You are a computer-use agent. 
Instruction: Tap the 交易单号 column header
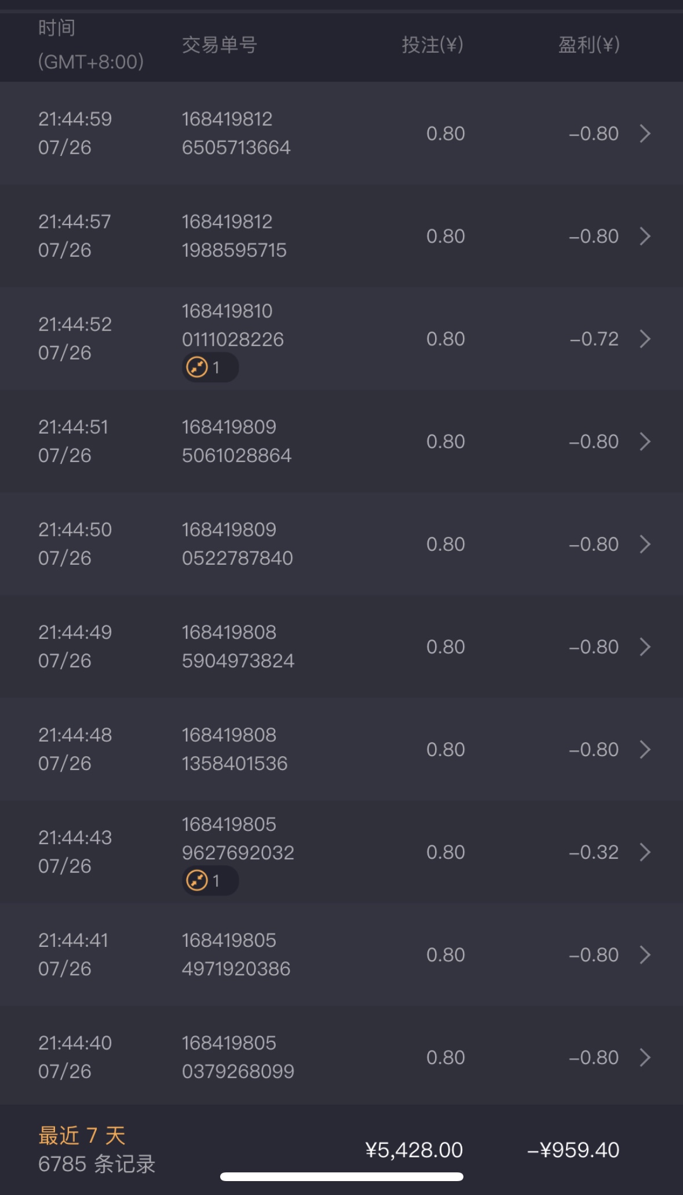(x=220, y=45)
